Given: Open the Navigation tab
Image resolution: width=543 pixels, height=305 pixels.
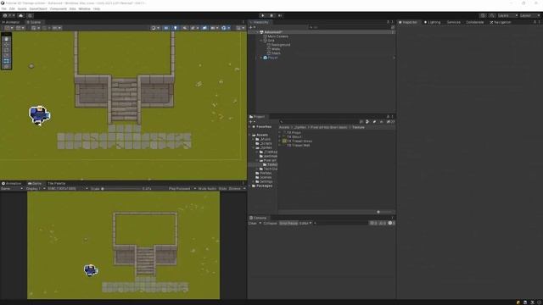Looking at the screenshot, I should pyautogui.click(x=501, y=22).
